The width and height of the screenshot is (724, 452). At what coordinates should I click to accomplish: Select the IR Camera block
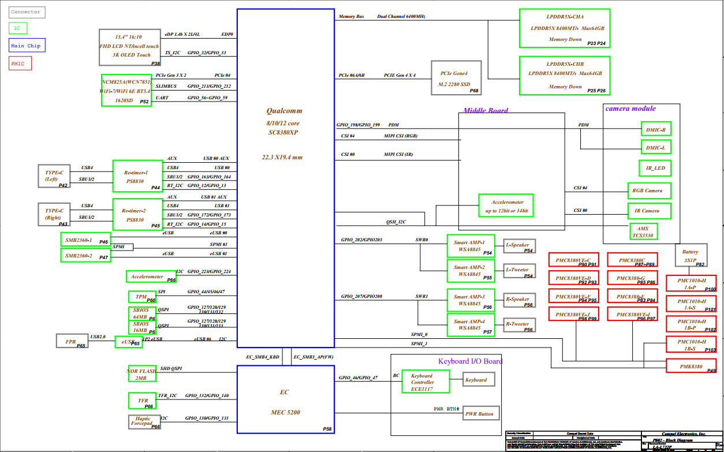pos(649,211)
